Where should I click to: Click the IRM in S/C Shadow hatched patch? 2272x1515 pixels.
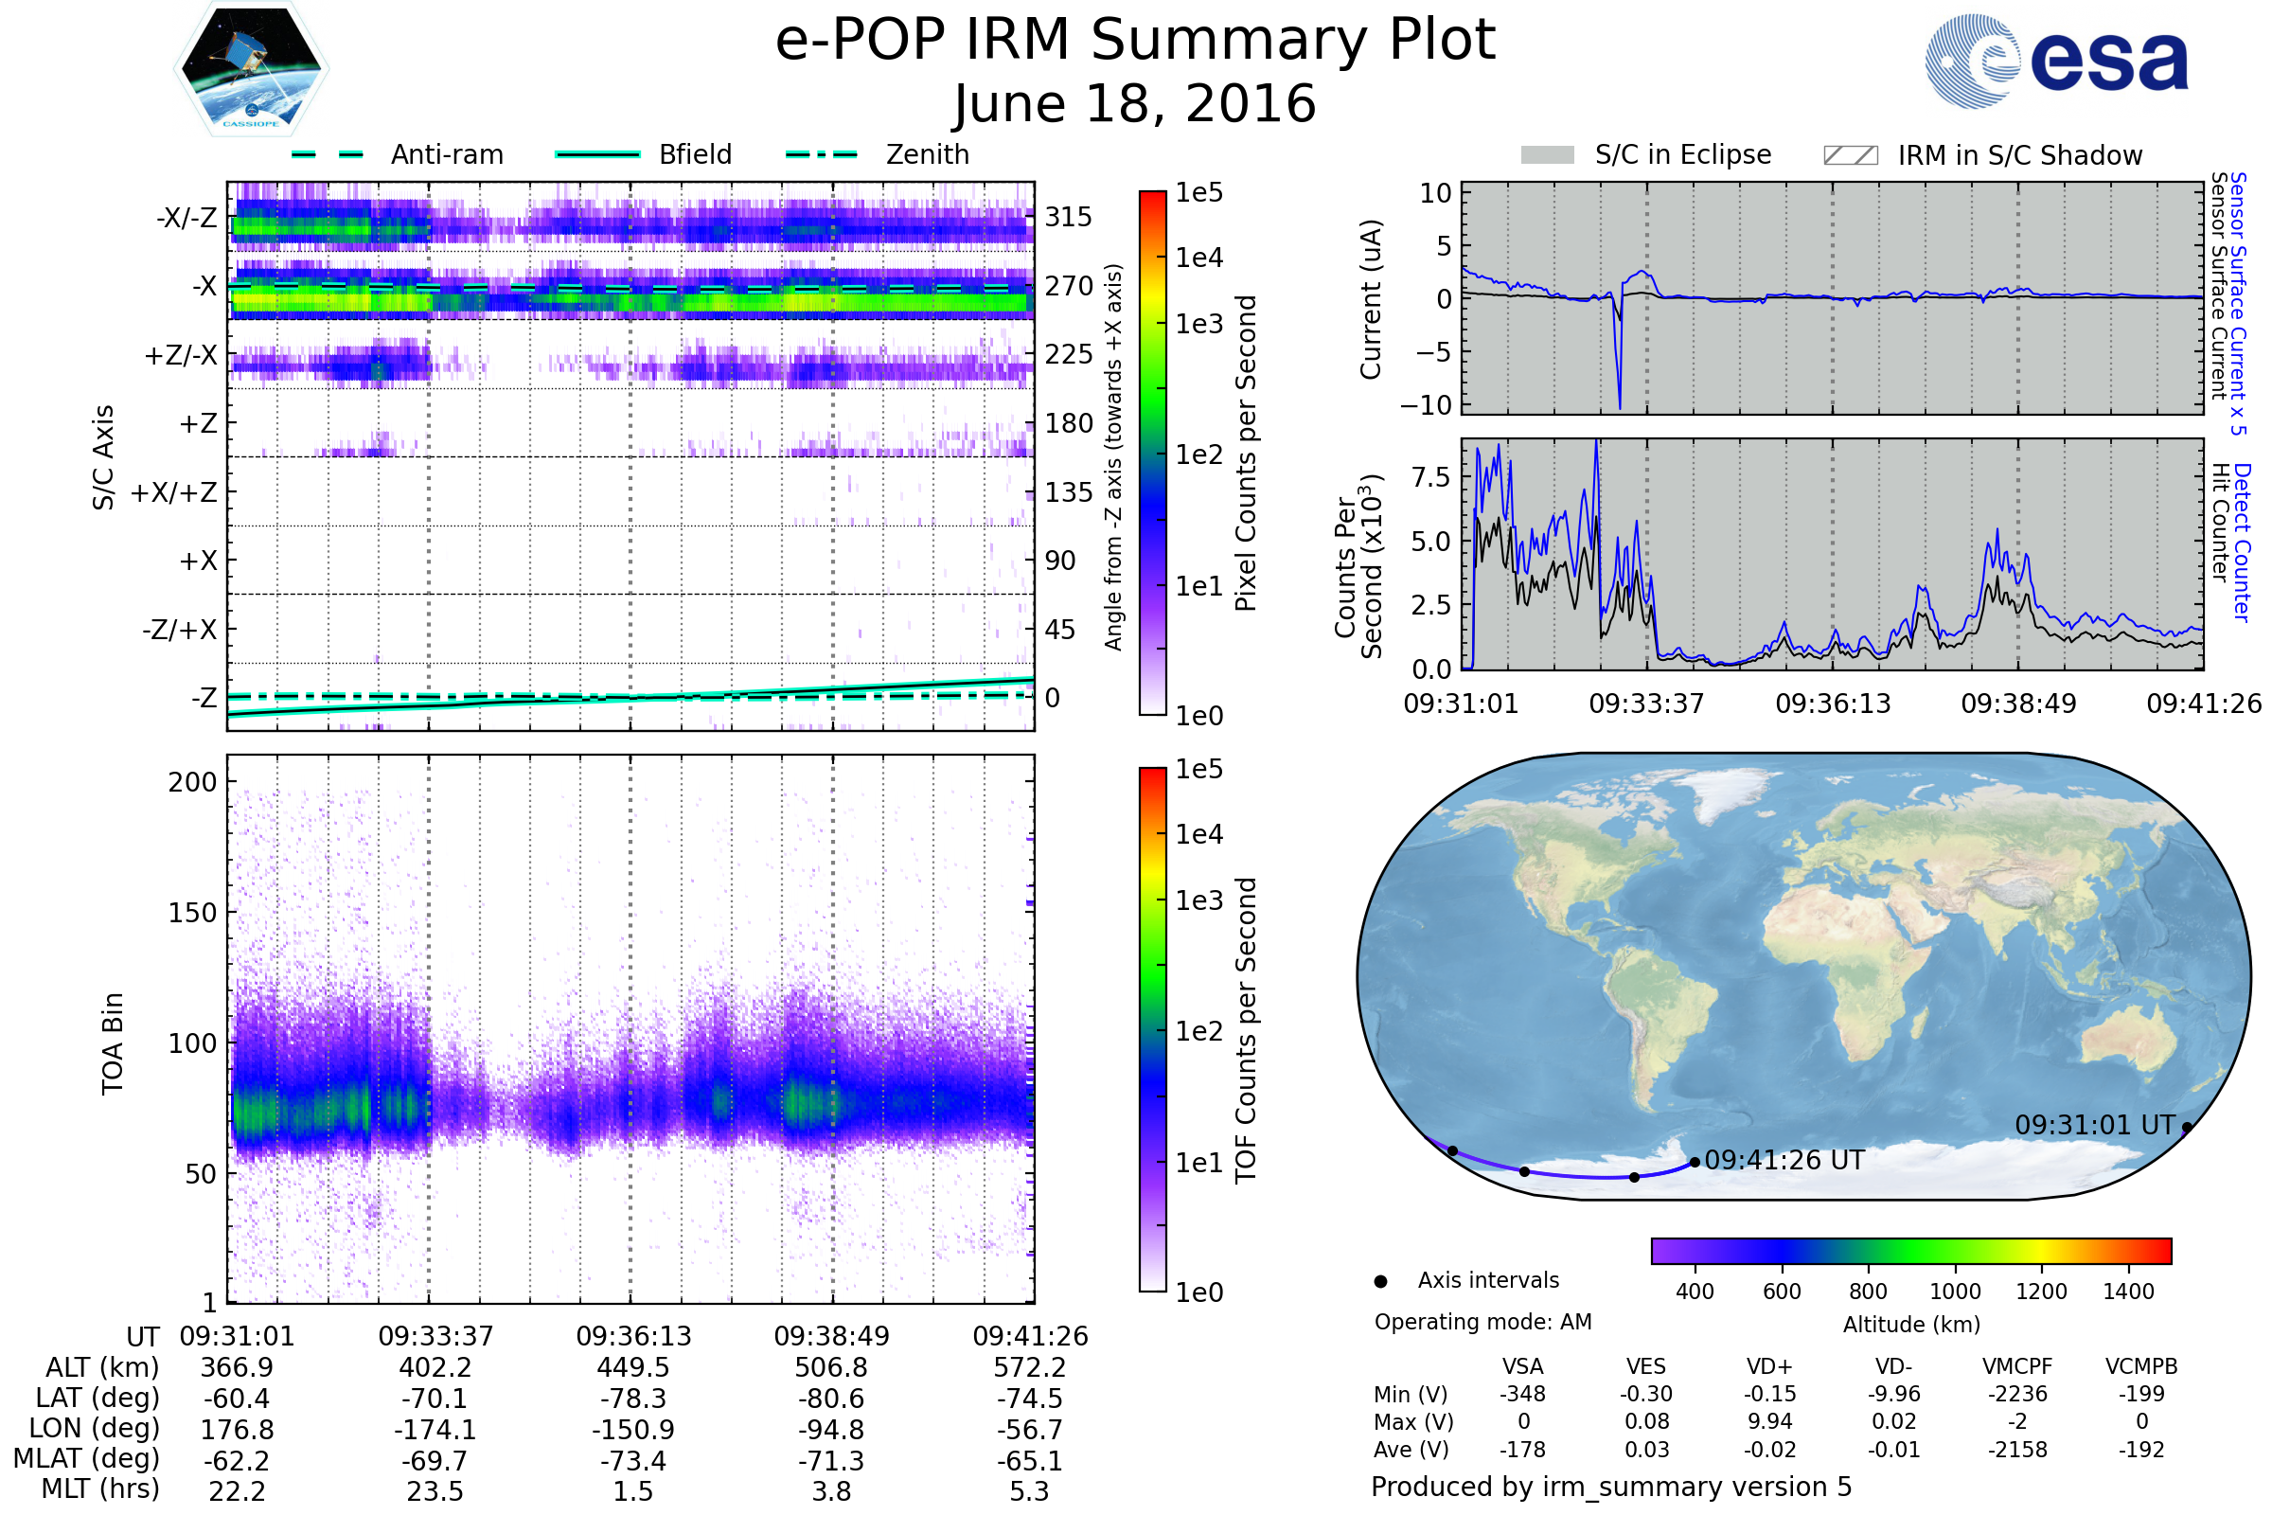coord(1850,155)
